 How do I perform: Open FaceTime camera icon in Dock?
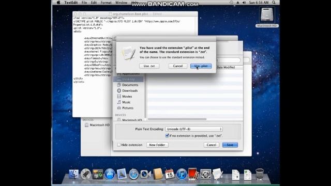coord(146,174)
